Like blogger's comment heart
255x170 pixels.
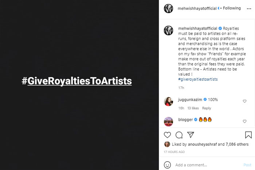(x=244, y=121)
